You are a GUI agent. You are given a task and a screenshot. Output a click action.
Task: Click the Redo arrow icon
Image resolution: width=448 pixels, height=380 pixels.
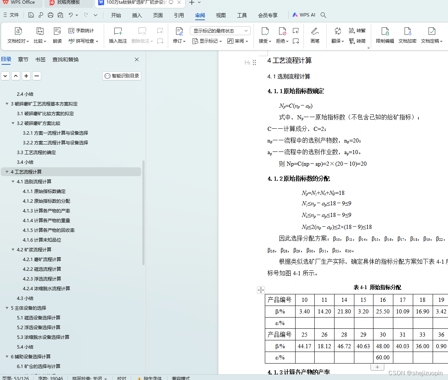[x=86, y=15]
